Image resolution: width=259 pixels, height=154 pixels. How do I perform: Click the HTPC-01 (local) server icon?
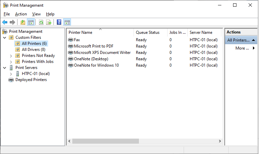[x=17, y=74]
